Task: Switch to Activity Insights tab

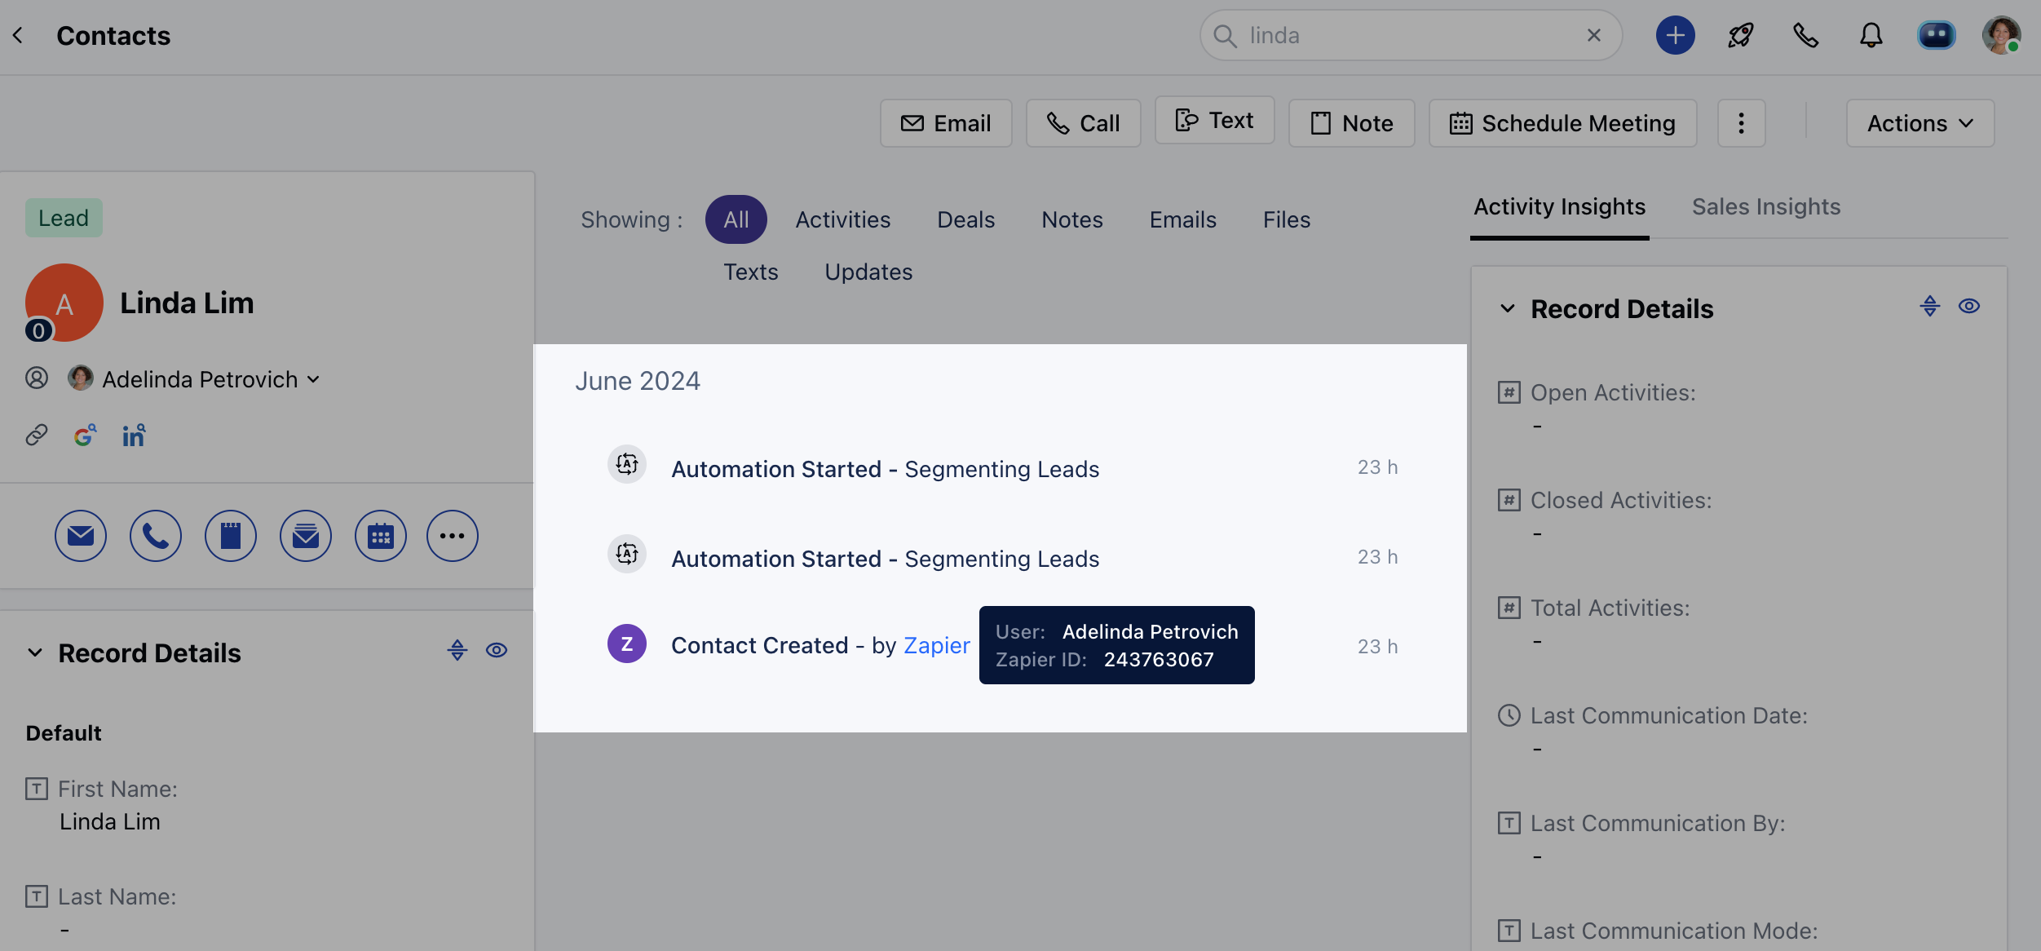Action: (x=1559, y=207)
